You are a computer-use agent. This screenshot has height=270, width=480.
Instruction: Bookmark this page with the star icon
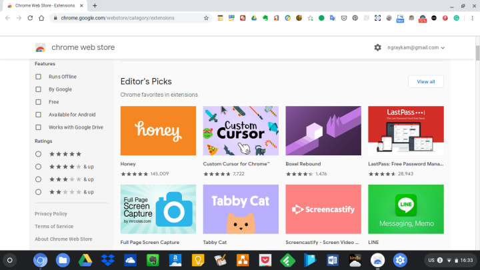click(206, 18)
